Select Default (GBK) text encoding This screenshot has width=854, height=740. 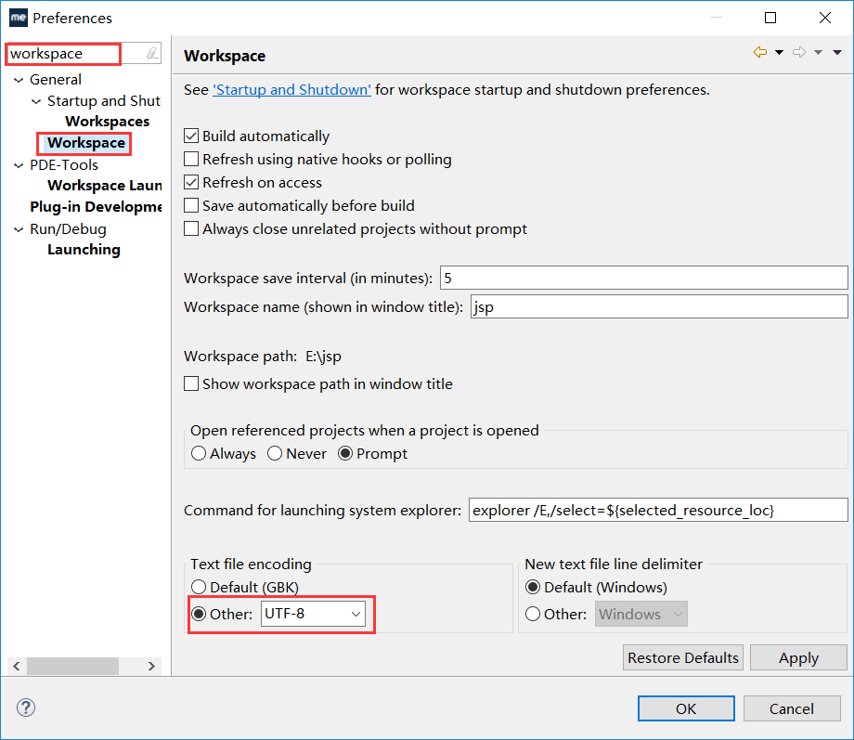pos(199,587)
